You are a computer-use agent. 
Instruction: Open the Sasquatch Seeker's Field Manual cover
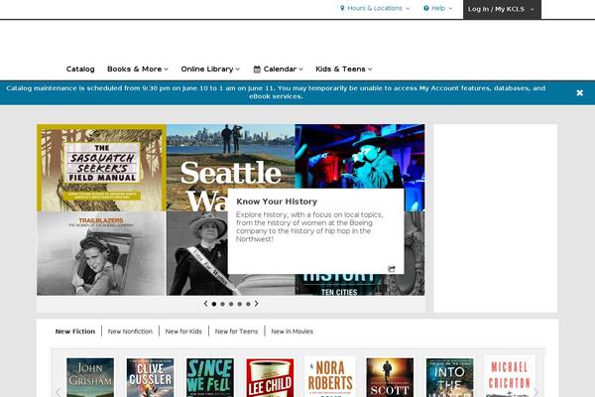click(101, 168)
